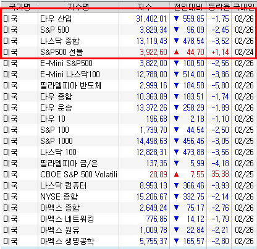Viewport: 257px width, 249px height.
Task: Click red index value 3,922.60
Action: coord(153,52)
